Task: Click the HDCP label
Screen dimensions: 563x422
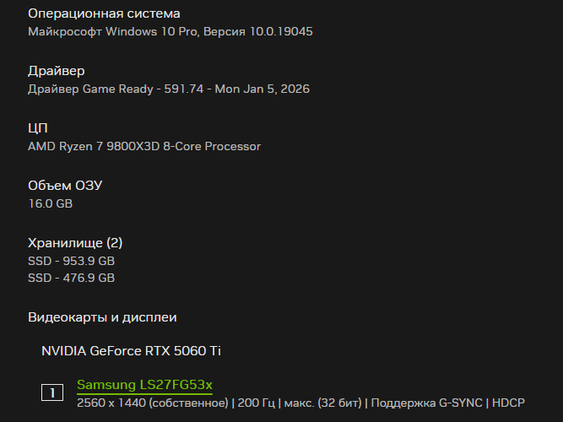Action: tap(508, 403)
